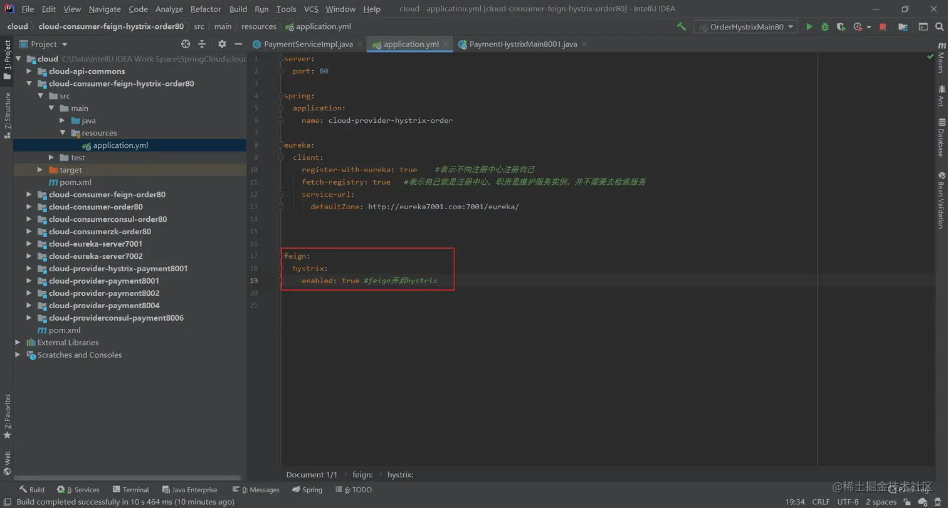Open the 2: Favorites side tab
The height and width of the screenshot is (508, 948).
tap(7, 417)
